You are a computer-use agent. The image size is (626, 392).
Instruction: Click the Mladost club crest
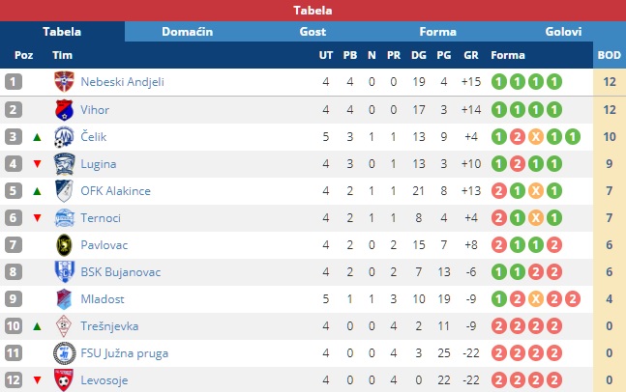[x=64, y=298]
